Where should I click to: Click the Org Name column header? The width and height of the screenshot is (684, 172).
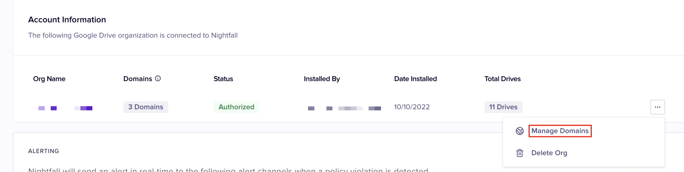point(49,79)
